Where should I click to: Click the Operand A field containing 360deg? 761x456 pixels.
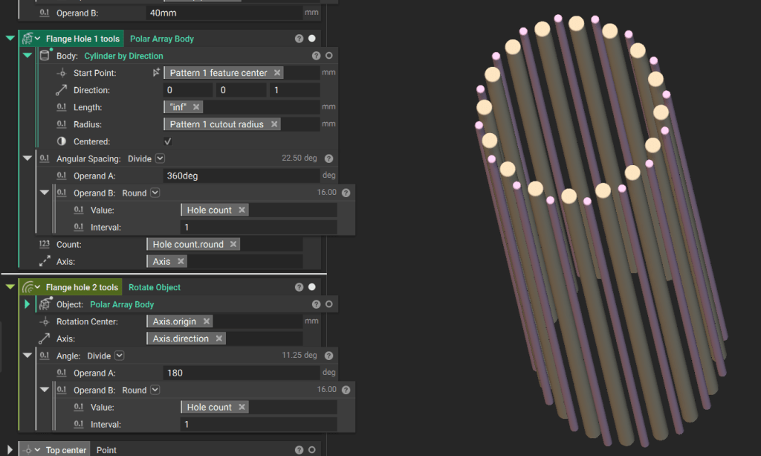point(241,176)
